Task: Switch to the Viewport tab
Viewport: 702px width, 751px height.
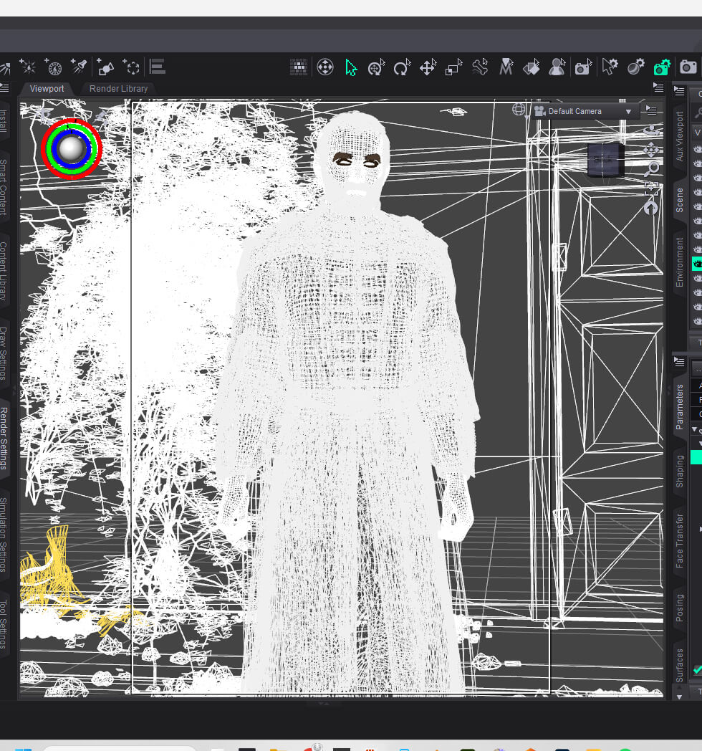Action: (47, 89)
